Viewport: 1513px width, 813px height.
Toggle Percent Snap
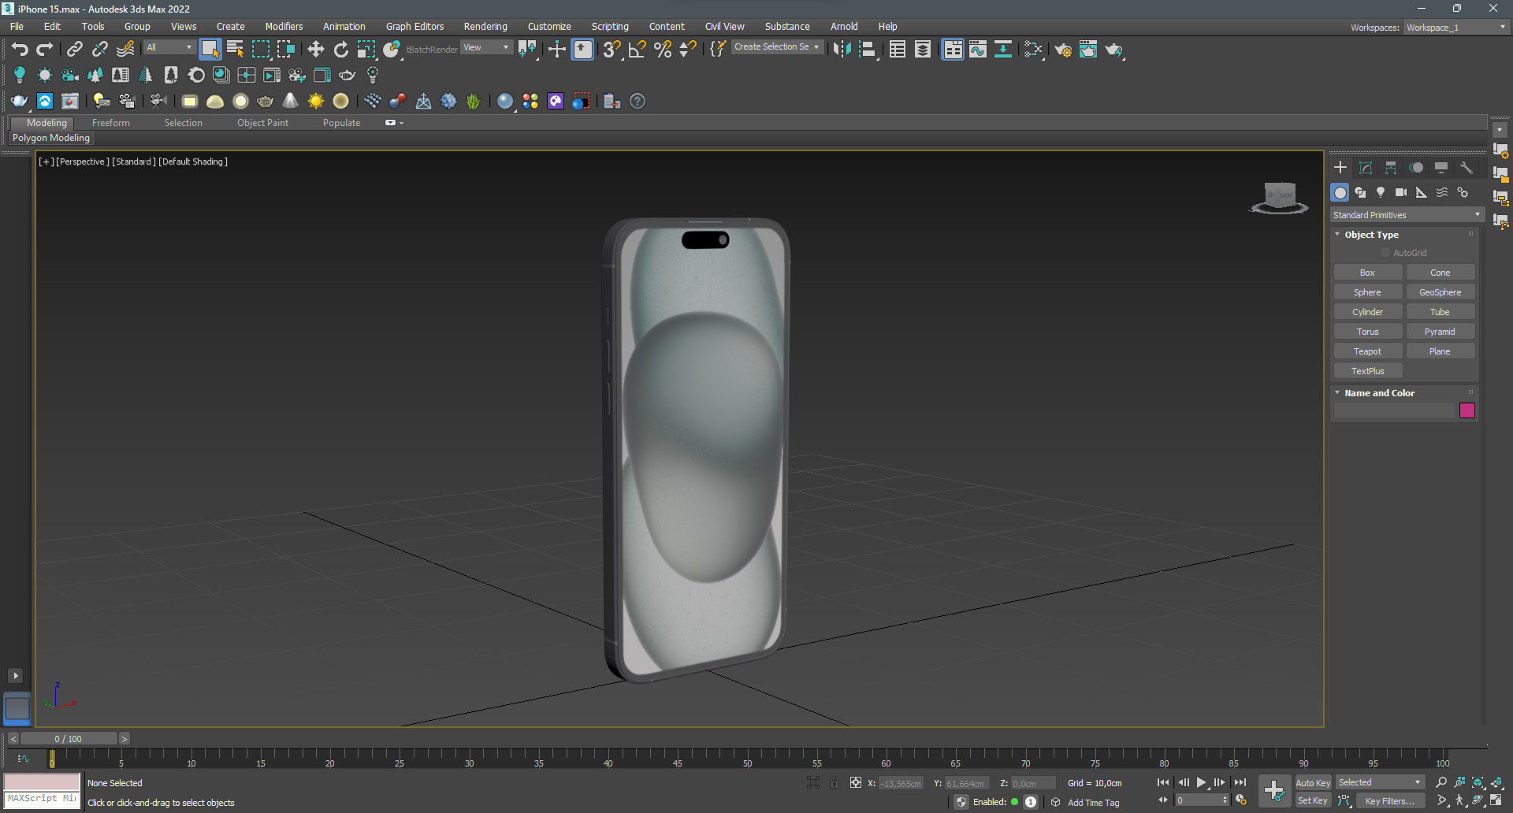point(663,50)
